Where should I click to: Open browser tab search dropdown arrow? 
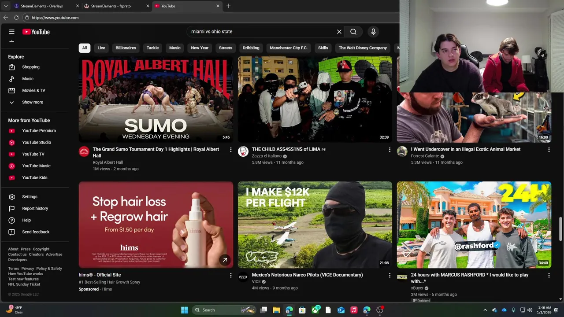tap(6, 6)
